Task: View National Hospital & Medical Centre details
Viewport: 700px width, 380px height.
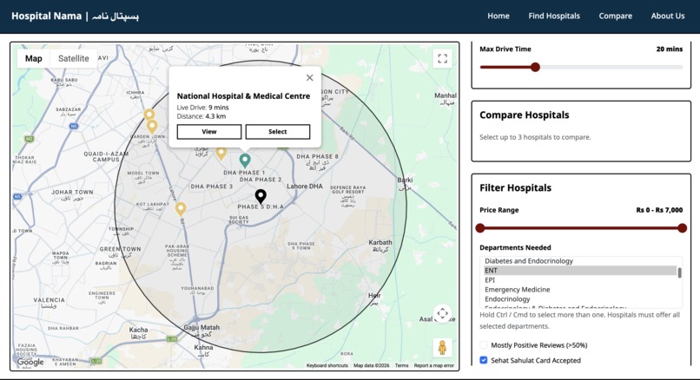Action: [209, 132]
